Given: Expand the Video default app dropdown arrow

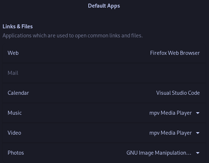Looking at the screenshot, I should 198,133.
